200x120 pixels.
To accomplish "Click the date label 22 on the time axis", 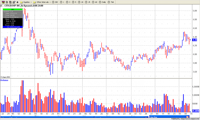I will (x=3, y=114).
